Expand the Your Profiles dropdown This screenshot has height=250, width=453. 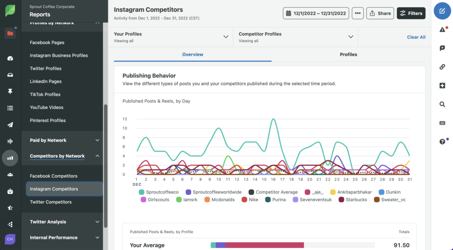coord(171,37)
